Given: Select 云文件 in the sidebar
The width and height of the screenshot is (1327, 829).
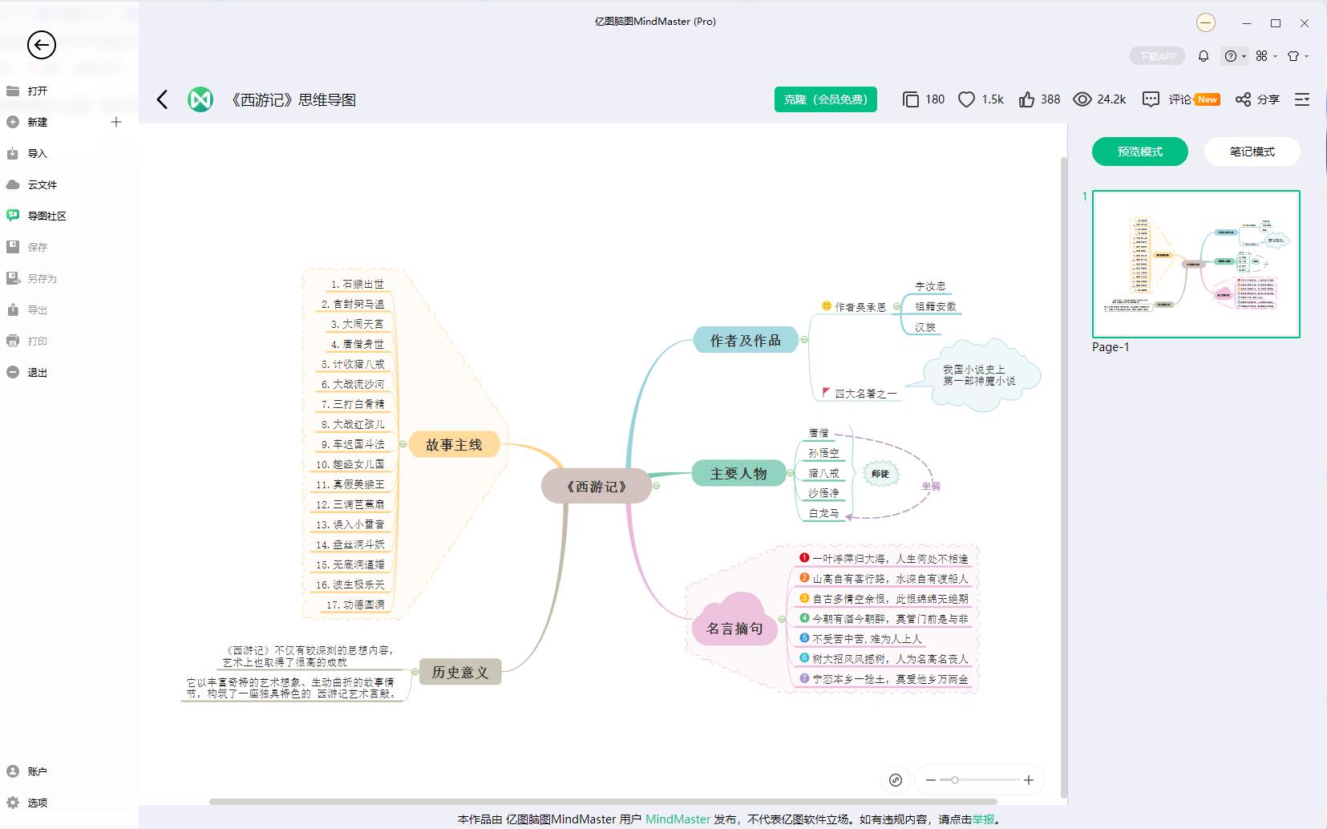Looking at the screenshot, I should [x=42, y=184].
